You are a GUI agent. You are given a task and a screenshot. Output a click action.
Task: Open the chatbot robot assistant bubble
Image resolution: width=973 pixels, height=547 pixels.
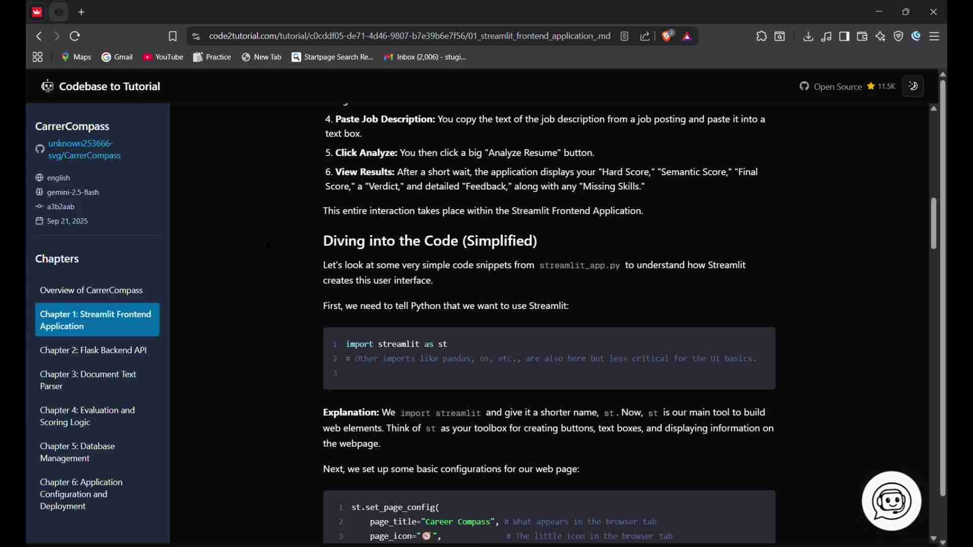(892, 502)
